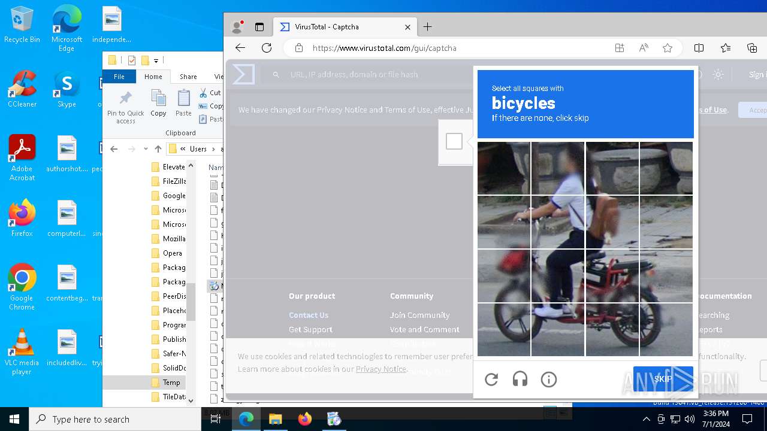Open CCleaner desktop shortcut

tap(22, 89)
